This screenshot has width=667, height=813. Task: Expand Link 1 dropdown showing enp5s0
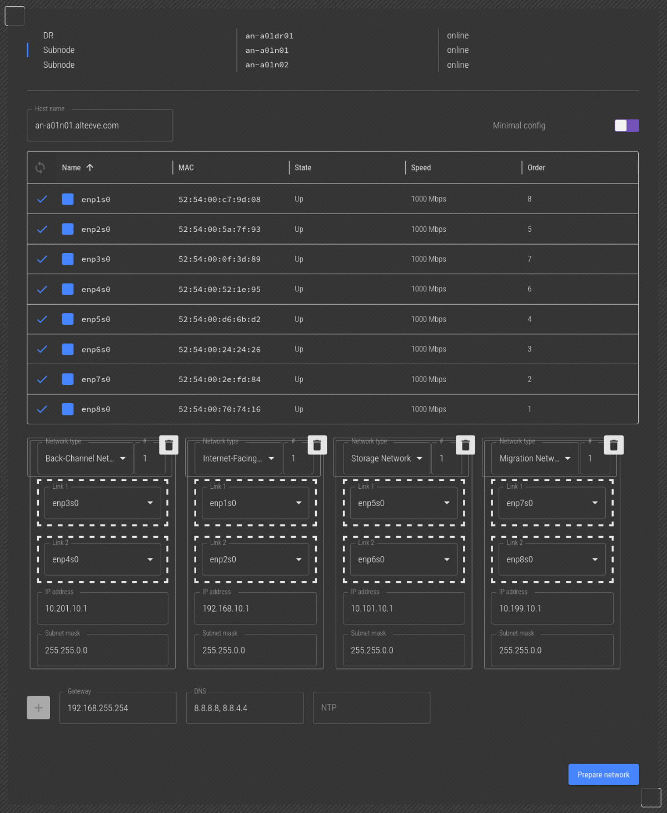404,503
